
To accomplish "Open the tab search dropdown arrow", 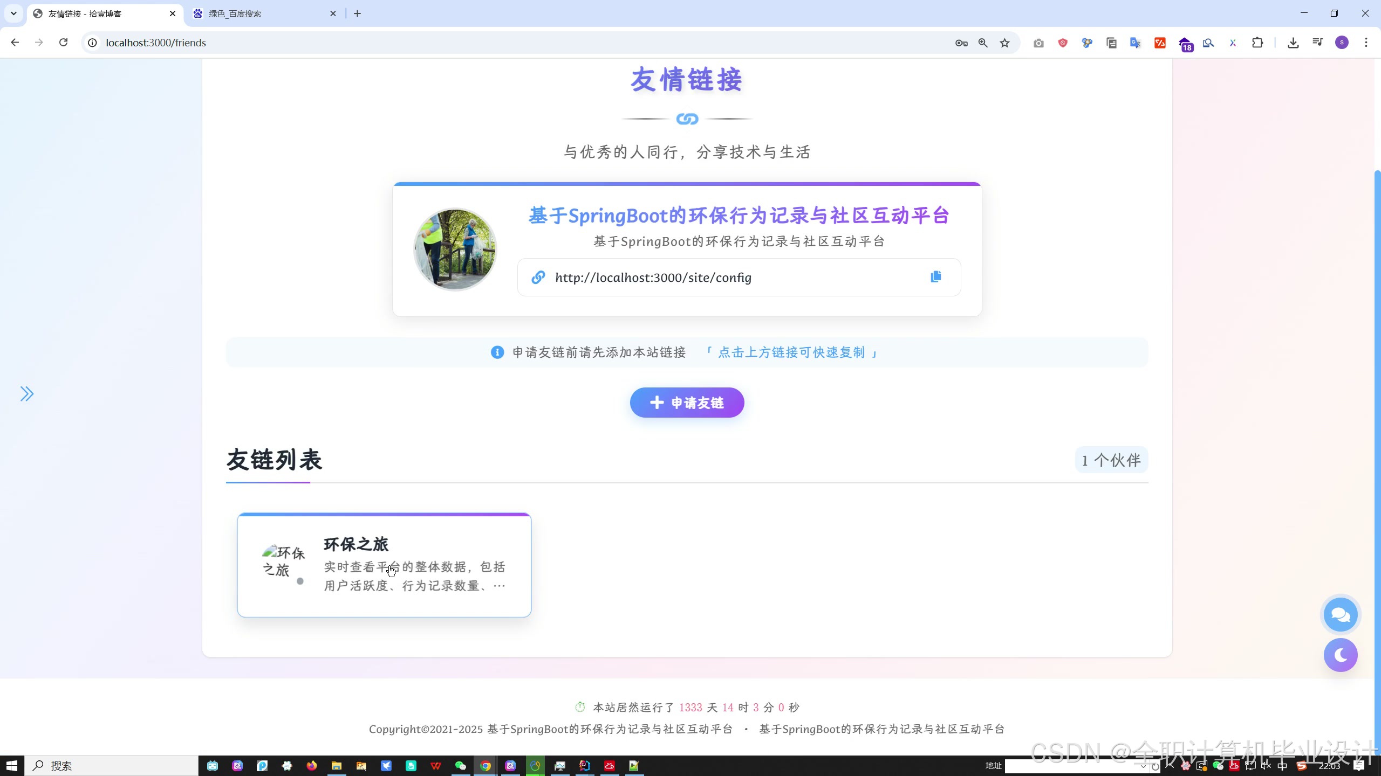I will point(13,13).
